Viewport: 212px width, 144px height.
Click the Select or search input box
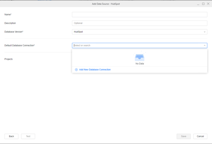click(140, 45)
